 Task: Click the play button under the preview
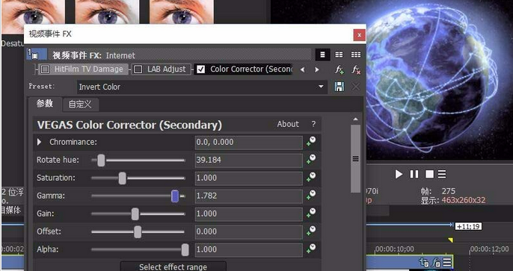click(x=399, y=174)
